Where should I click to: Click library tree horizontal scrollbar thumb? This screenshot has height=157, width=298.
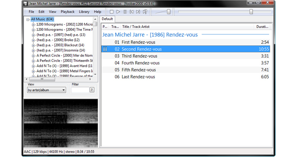click(42, 79)
